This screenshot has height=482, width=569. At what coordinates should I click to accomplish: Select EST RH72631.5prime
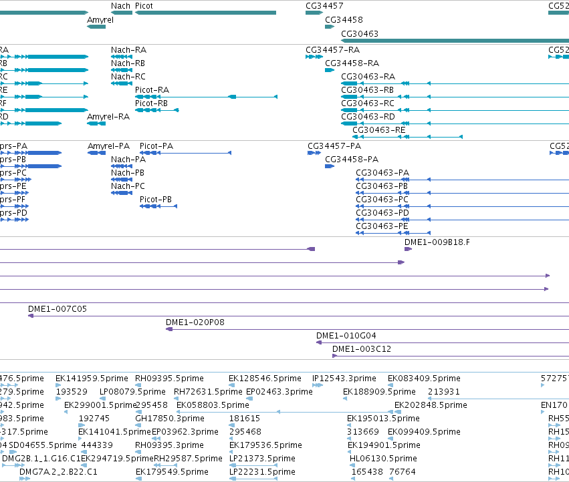[208, 392]
